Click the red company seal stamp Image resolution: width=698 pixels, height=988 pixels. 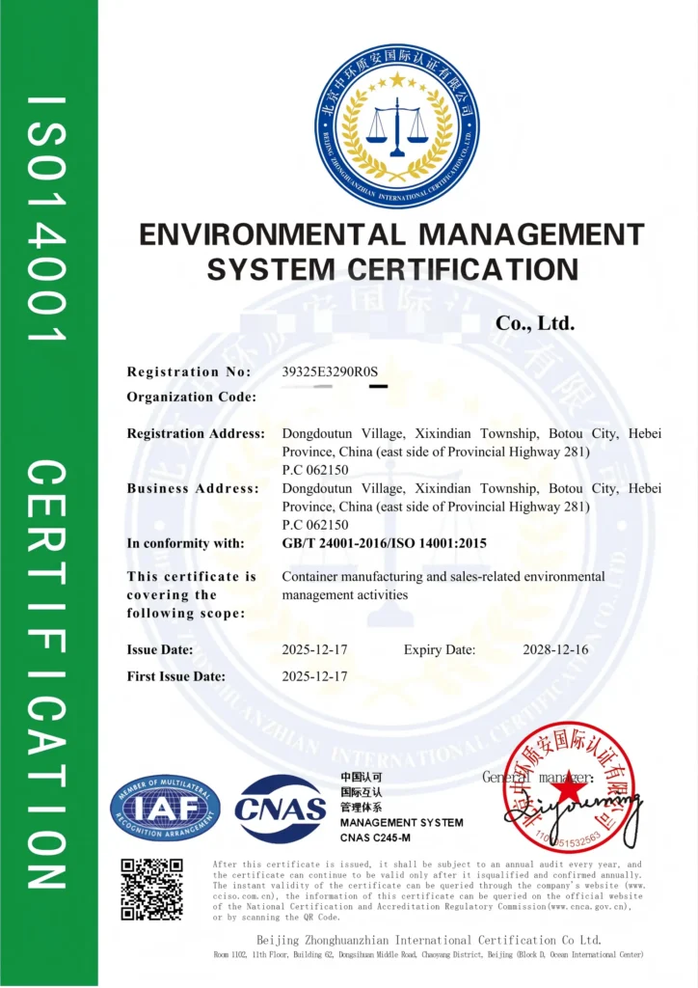click(570, 787)
